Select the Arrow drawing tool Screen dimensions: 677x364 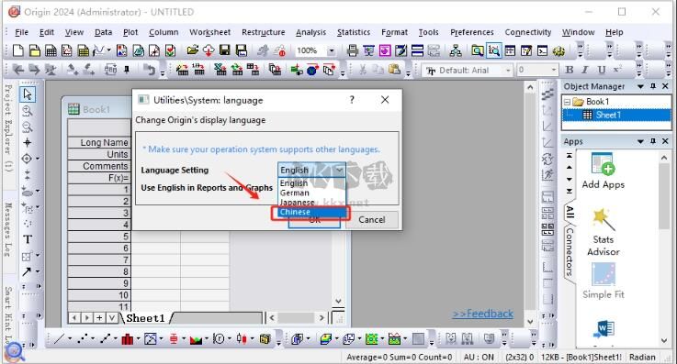pos(27,271)
